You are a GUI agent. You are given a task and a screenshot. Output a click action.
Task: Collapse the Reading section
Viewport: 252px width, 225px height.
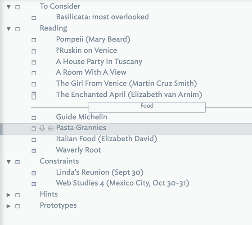point(9,29)
